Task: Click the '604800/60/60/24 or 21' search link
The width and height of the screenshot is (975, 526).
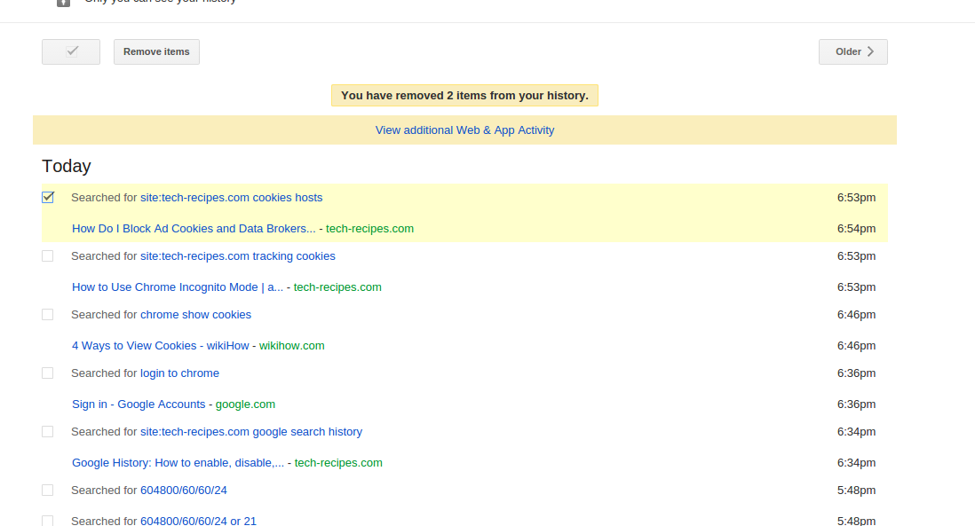Action: tap(198, 520)
